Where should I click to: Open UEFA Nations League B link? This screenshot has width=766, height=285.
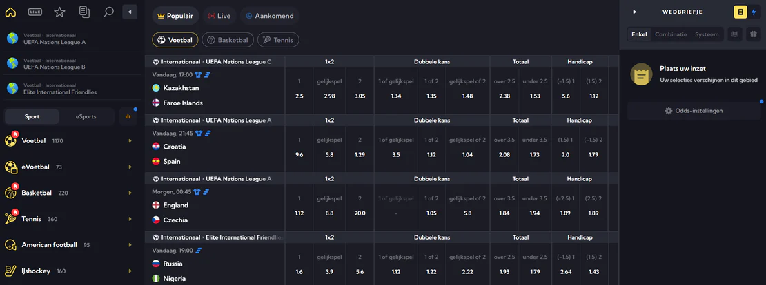[55, 67]
